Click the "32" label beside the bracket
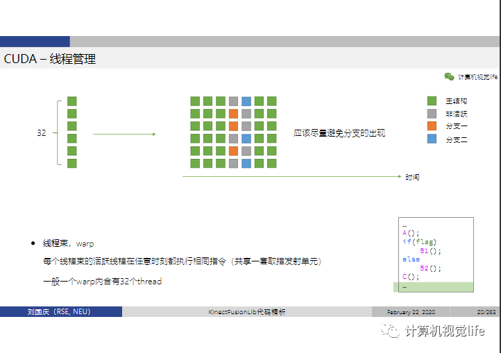Image resolution: width=501 pixels, height=353 pixels. (x=42, y=133)
